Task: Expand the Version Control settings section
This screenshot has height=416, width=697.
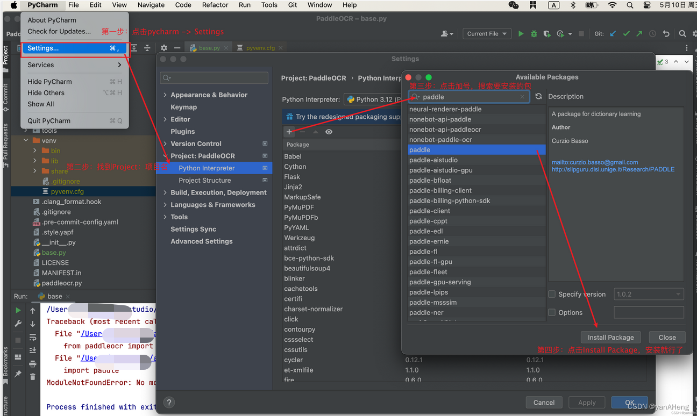Action: coord(165,144)
